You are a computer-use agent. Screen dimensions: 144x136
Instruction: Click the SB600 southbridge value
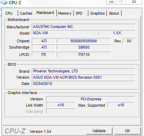(x=84, y=47)
